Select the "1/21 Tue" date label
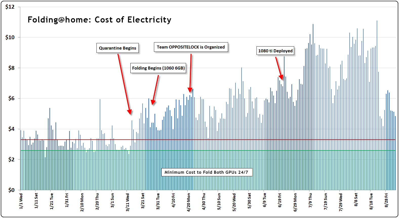 [52, 201]
